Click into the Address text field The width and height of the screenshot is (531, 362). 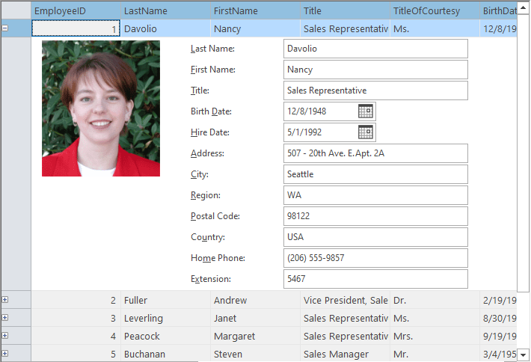[375, 153]
